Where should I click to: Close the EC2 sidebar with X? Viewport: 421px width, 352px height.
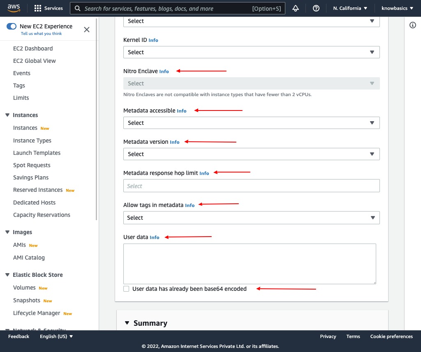coord(87,30)
